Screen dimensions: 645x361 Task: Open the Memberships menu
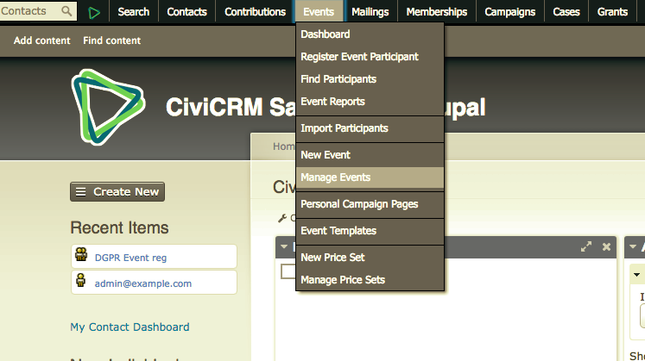437,12
